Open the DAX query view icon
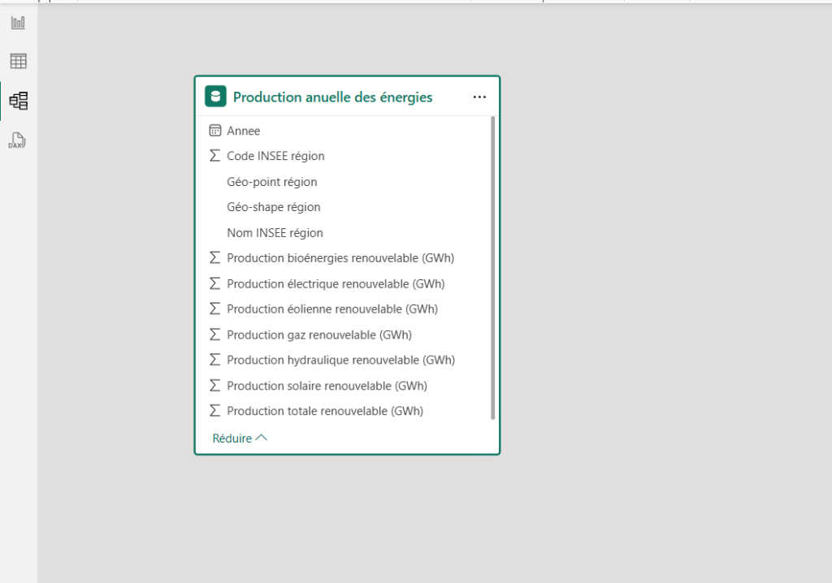This screenshot has width=832, height=583. pyautogui.click(x=17, y=140)
